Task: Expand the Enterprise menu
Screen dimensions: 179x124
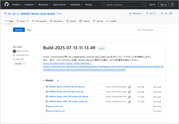Action: (77, 5)
